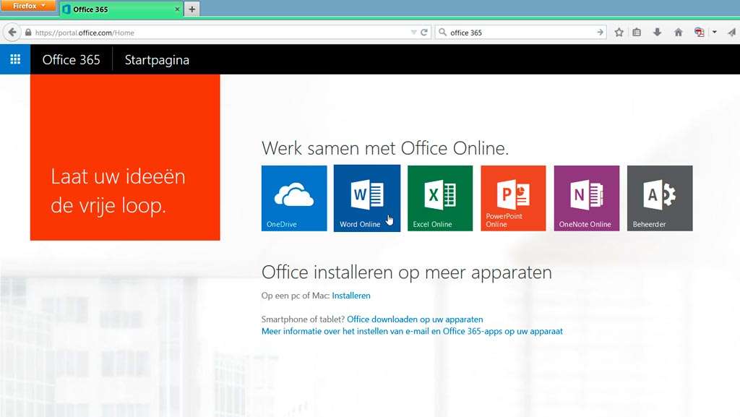This screenshot has height=417, width=740.
Task: Open PowerPoint Online tile
Action: tap(513, 198)
